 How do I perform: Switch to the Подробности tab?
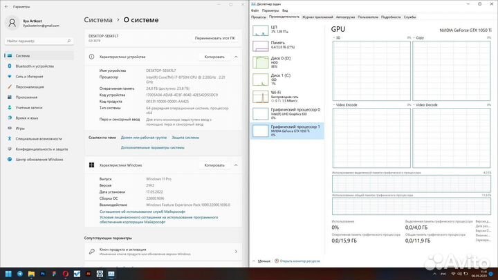pyautogui.click(x=391, y=17)
